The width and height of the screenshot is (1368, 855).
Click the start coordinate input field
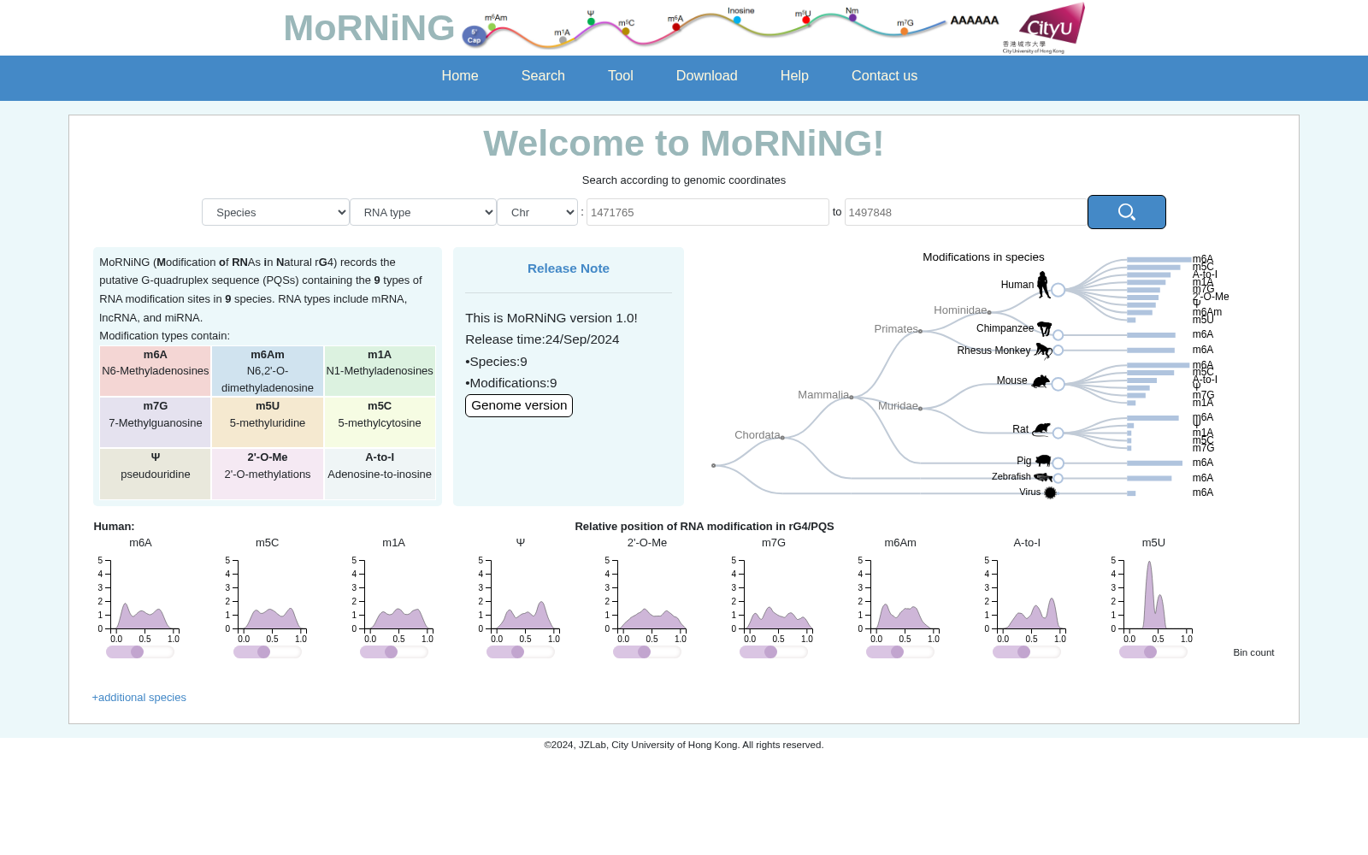708,212
